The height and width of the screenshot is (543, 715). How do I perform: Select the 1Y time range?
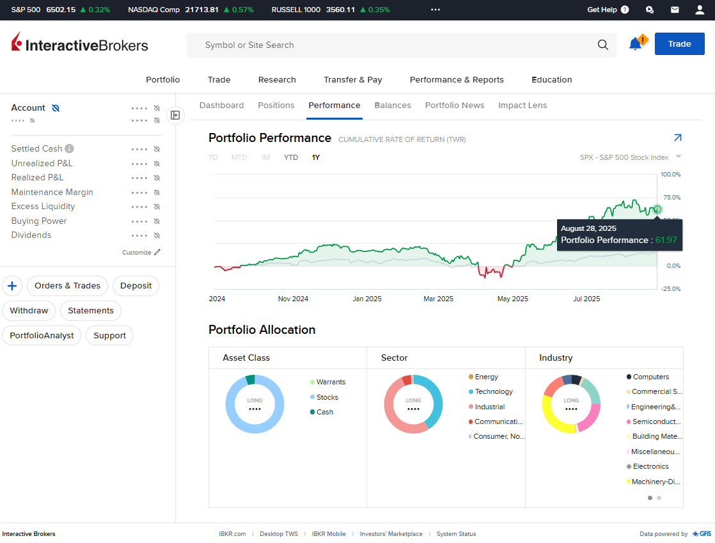point(316,157)
